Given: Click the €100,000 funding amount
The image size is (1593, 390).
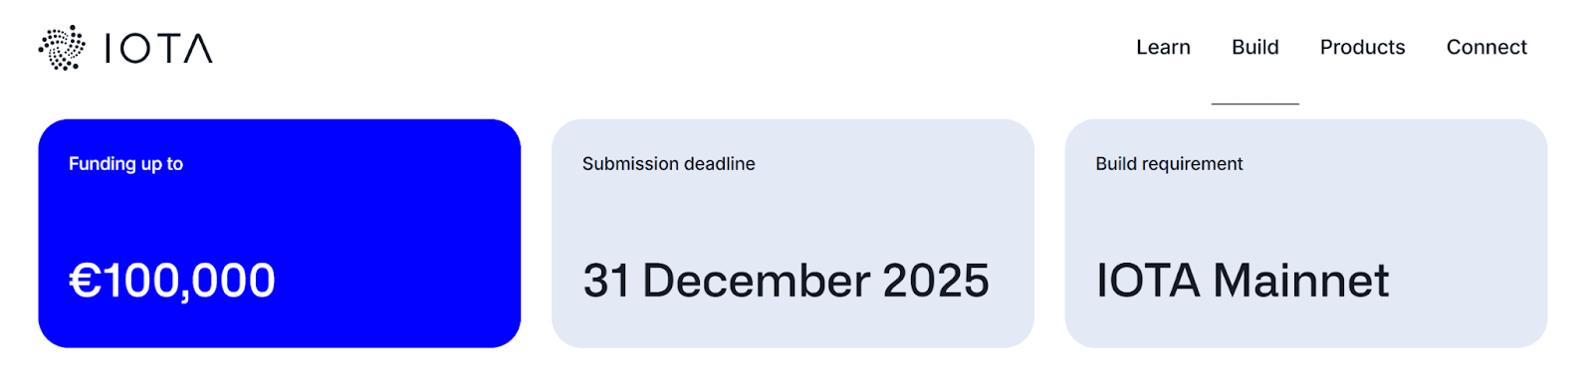Looking at the screenshot, I should click(172, 281).
